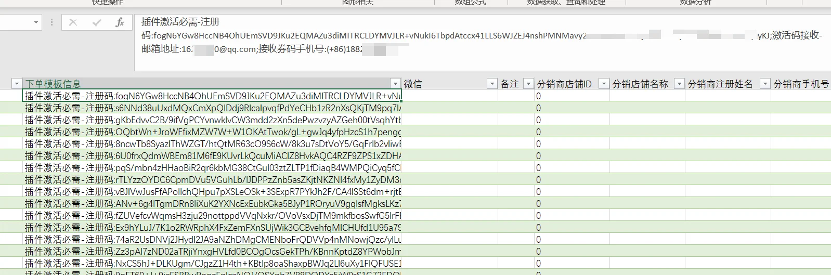The height and width of the screenshot is (275, 831).
Task: Select the cell with code starting 74aR2UsDNVj2
Action: point(212,239)
